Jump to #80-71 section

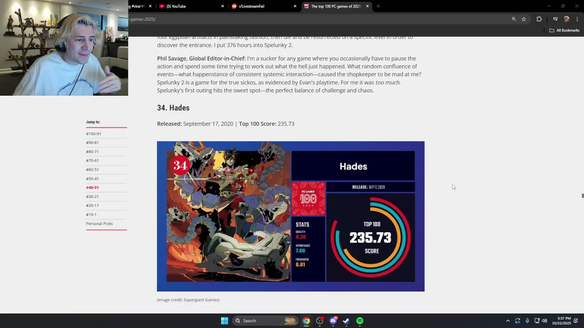(92, 152)
